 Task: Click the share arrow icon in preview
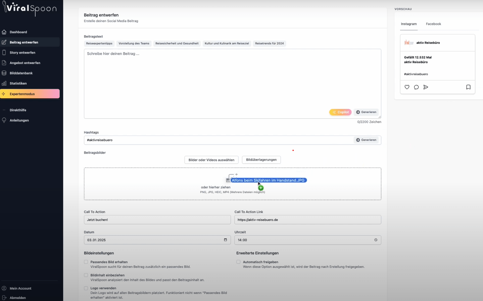(426, 87)
